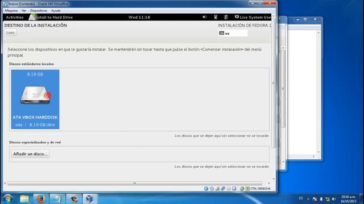Viewport: 364px width, 204px height.
Task: Click the optical disc status bar icon
Action: coord(212,189)
